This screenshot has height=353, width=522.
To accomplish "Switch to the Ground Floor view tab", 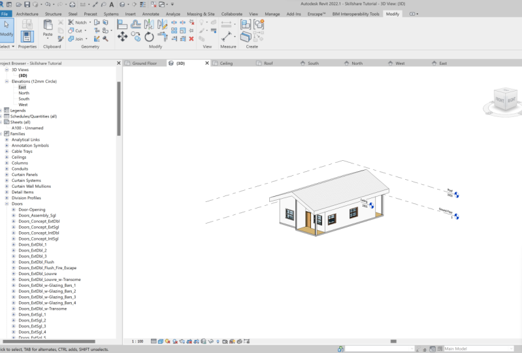I will coord(144,63).
